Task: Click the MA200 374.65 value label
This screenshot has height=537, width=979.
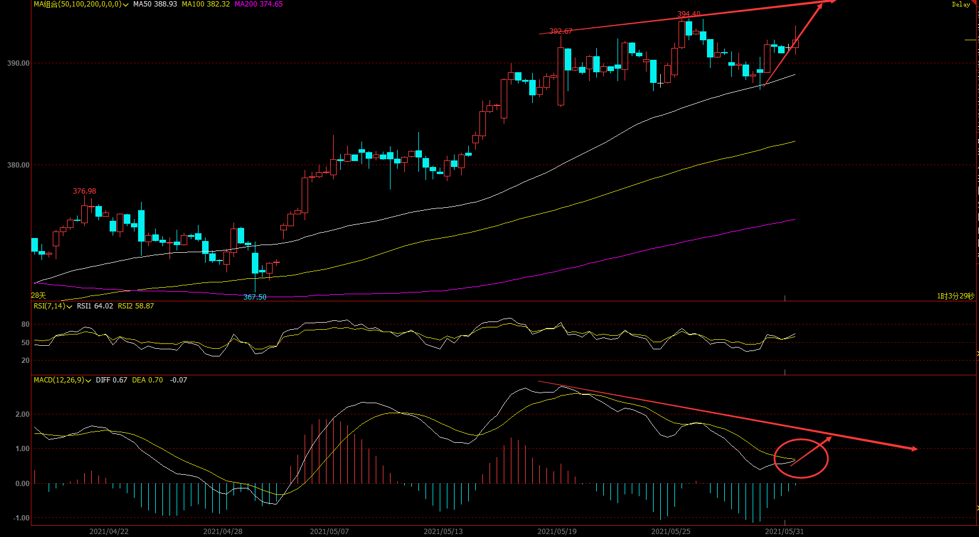Action: 258,4
